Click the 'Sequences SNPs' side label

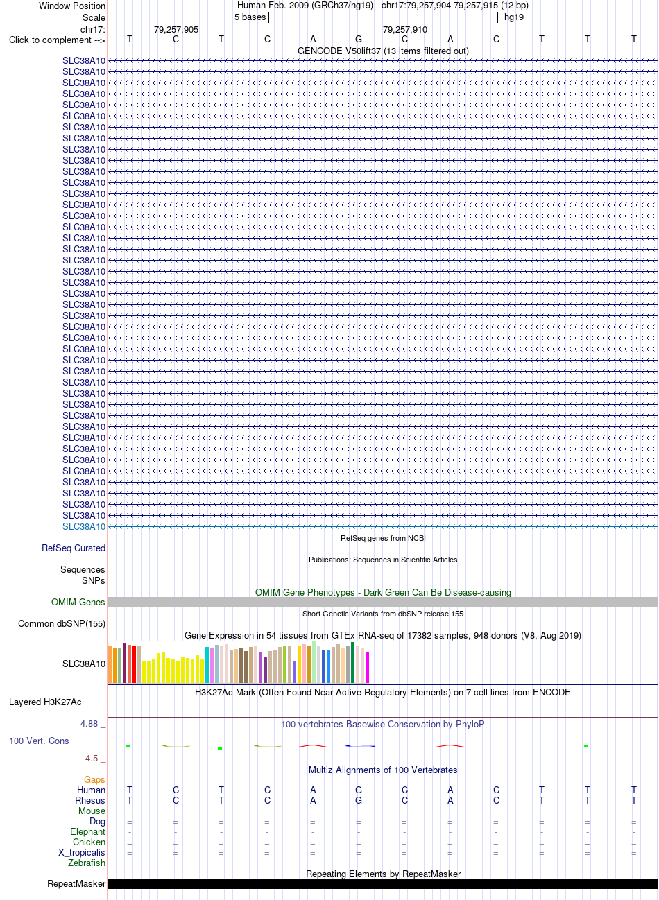83,575
